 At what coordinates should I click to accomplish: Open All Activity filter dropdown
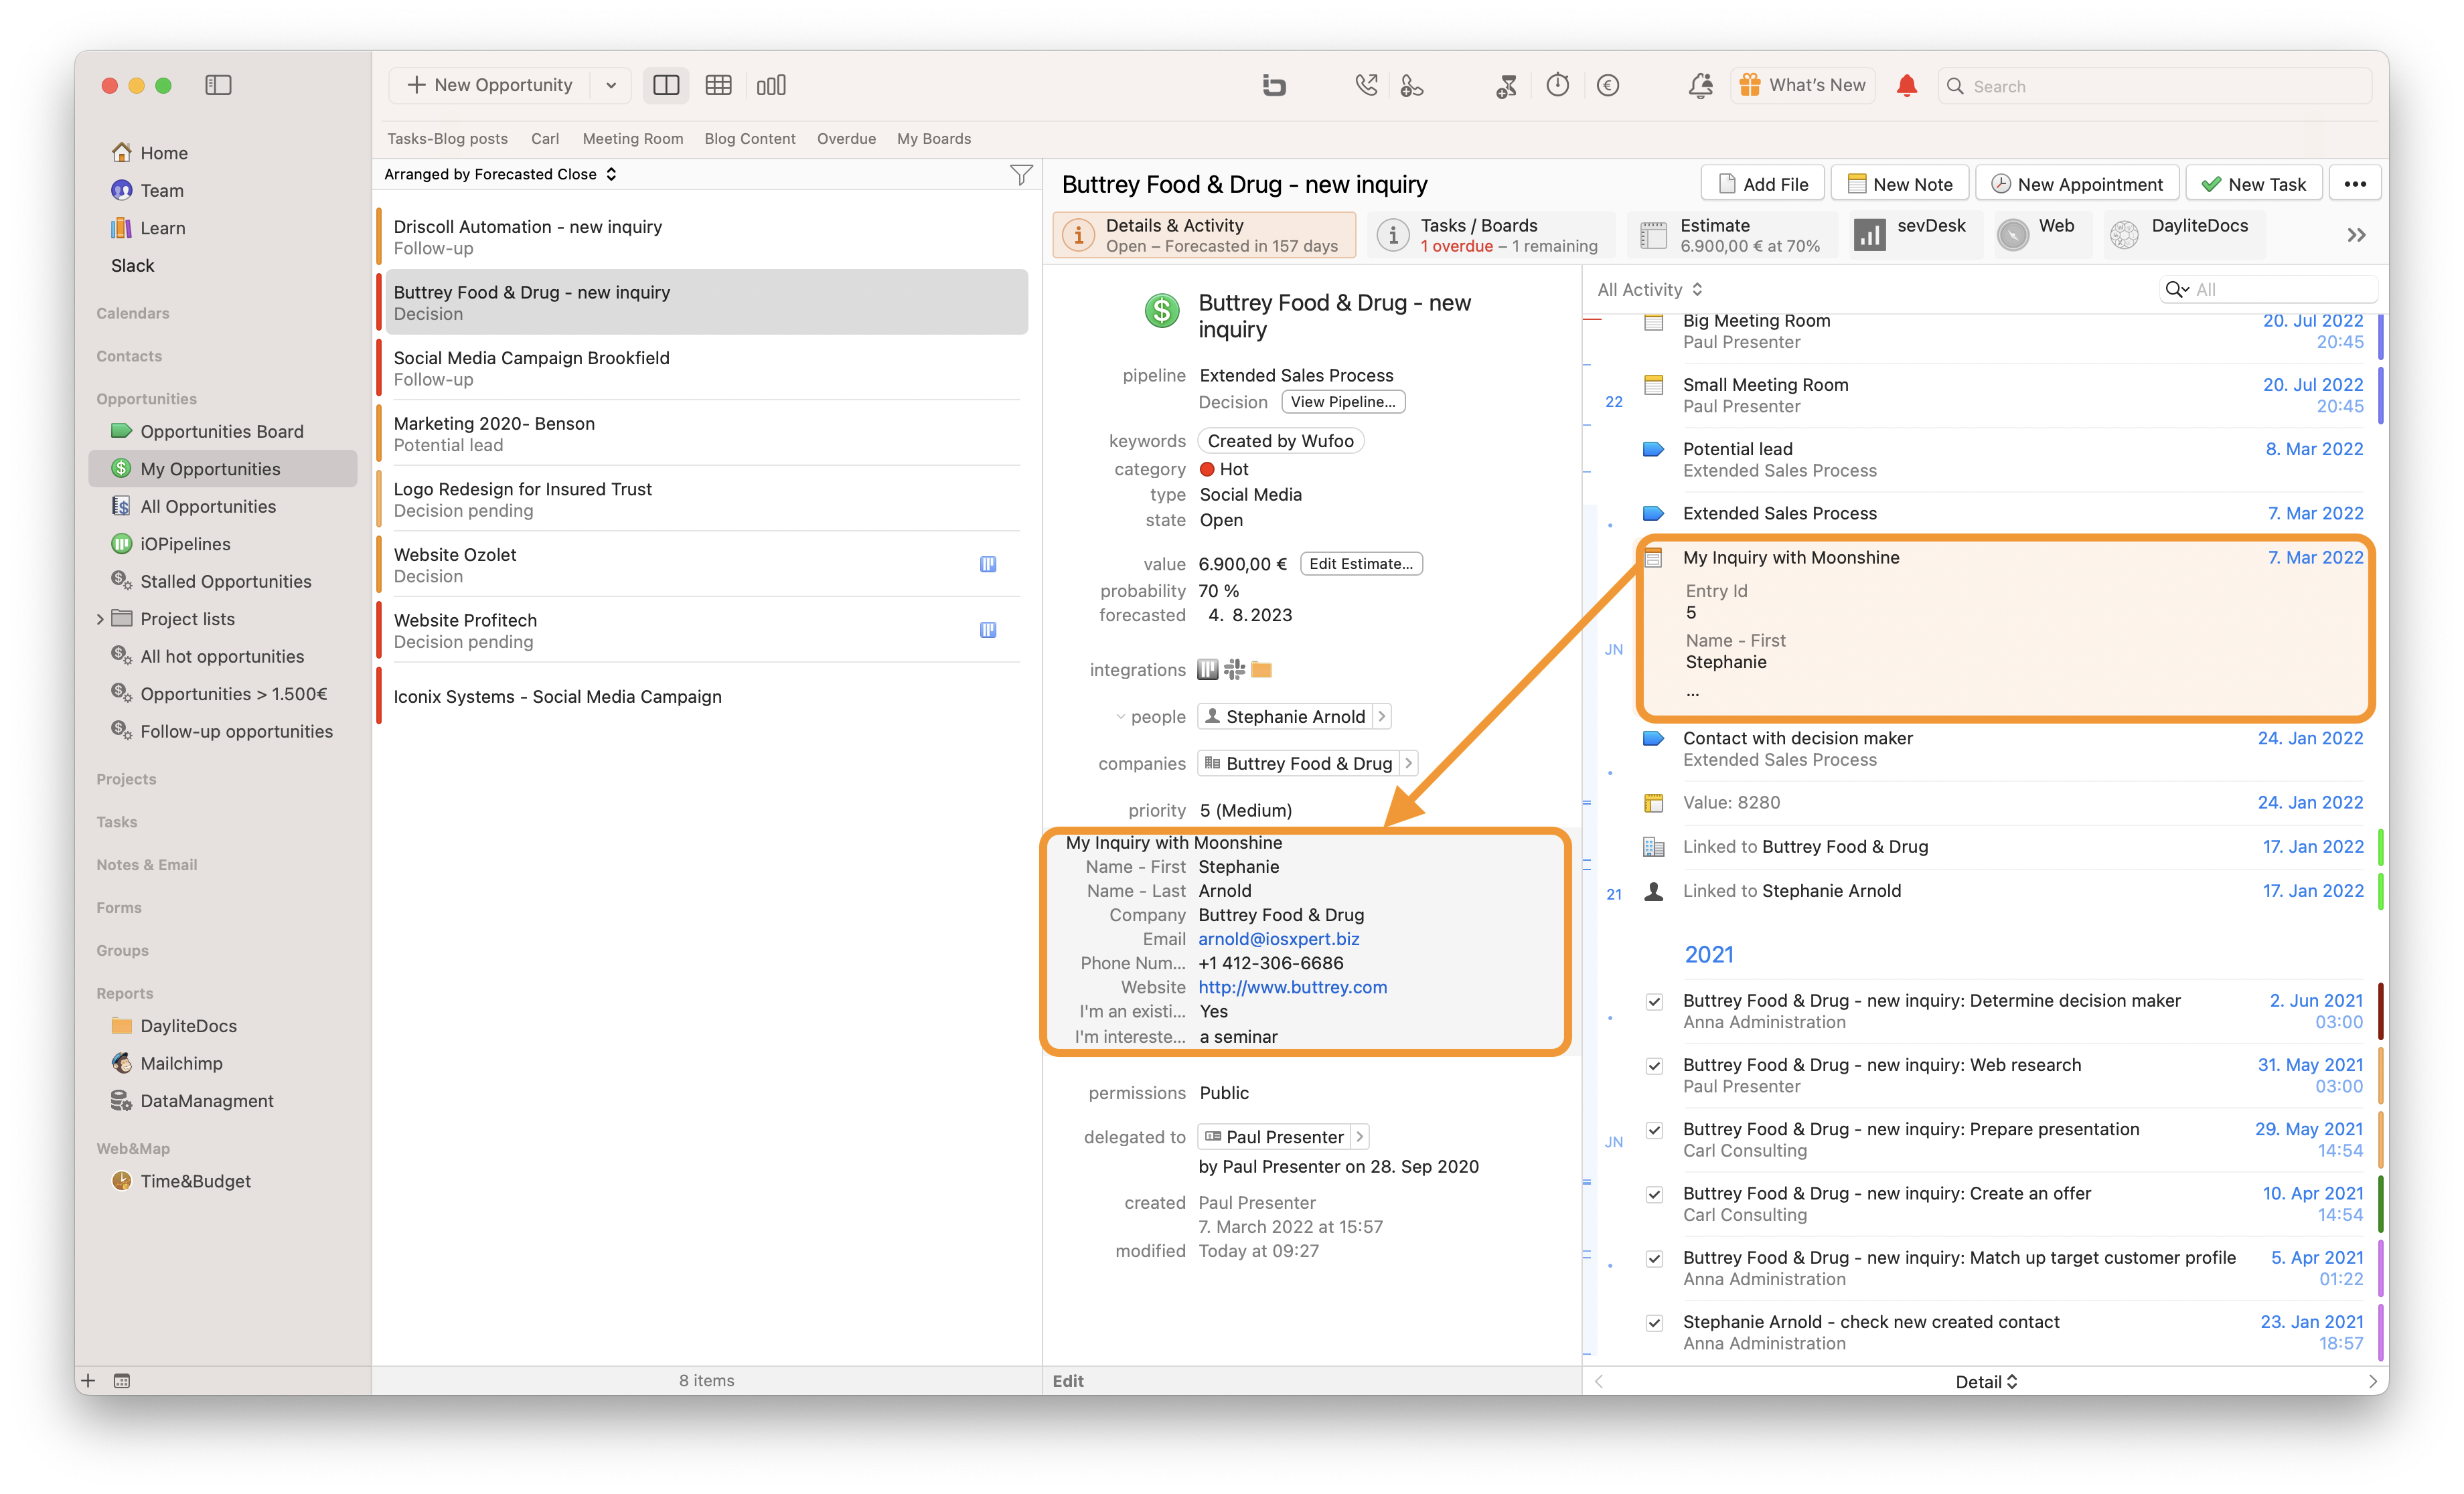click(1650, 289)
